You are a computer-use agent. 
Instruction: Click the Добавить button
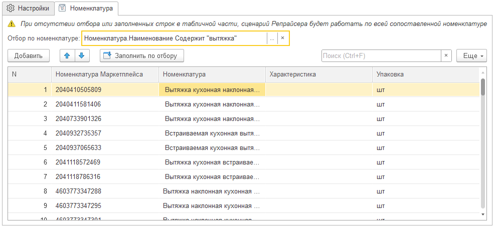(x=29, y=55)
